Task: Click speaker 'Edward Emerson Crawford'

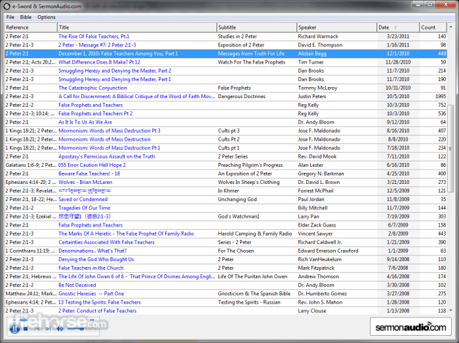Action: pyautogui.click(x=328, y=251)
